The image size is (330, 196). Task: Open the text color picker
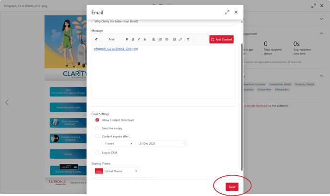(x=145, y=39)
